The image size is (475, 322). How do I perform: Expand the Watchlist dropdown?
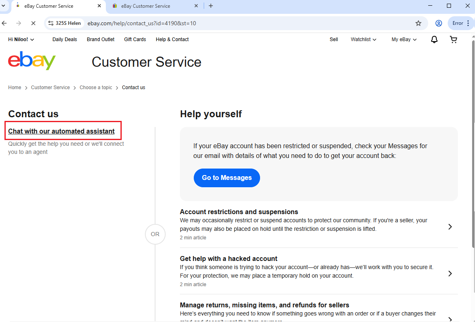[363, 39]
